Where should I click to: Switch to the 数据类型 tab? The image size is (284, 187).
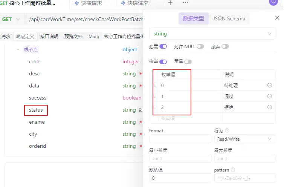pos(193,18)
